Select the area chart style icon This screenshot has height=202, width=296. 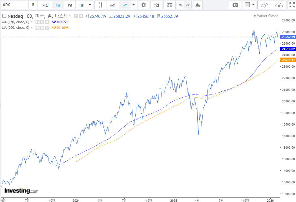click(113, 5)
